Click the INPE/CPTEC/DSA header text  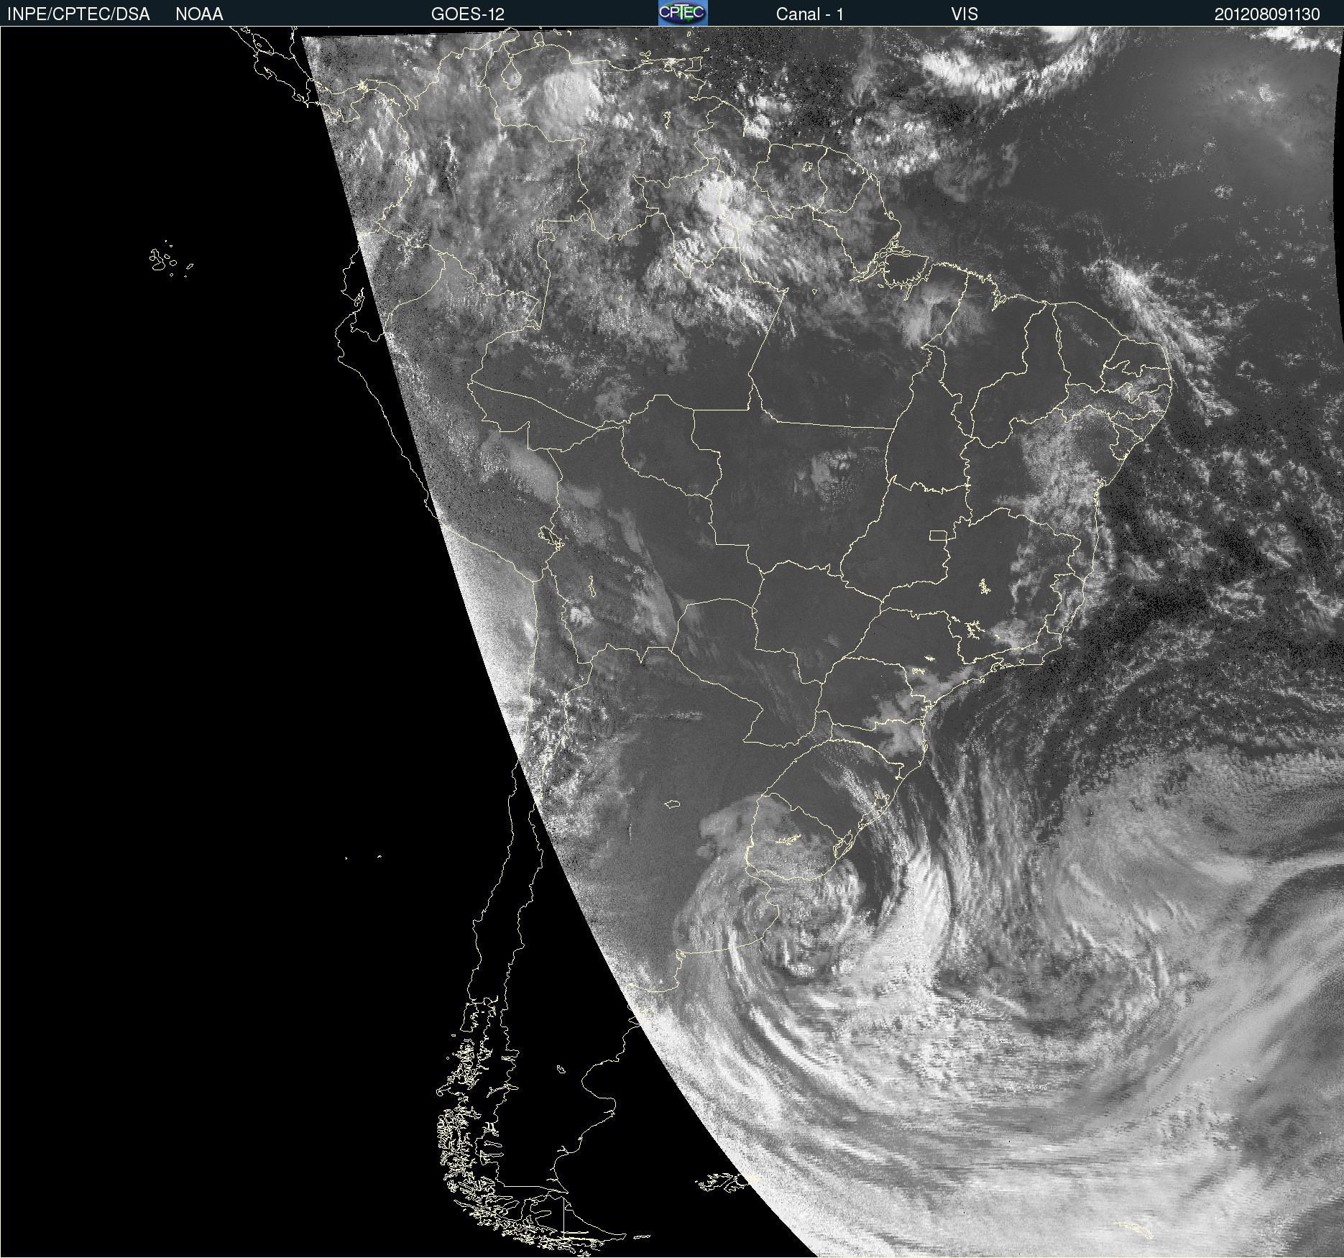click(x=78, y=14)
